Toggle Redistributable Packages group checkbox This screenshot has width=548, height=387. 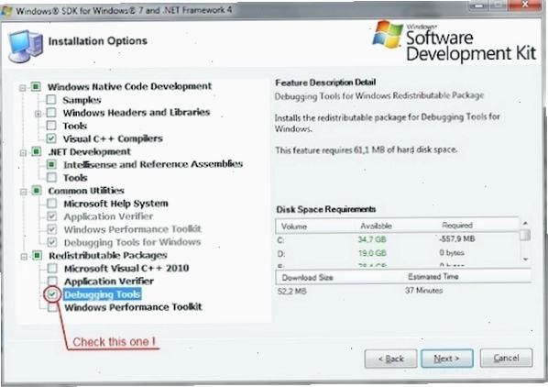38,255
